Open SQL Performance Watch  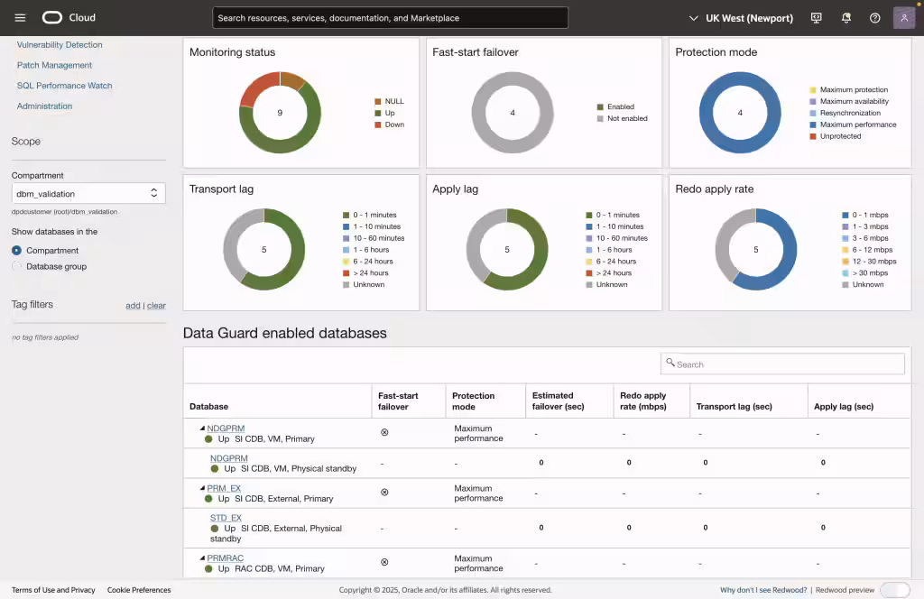(64, 85)
